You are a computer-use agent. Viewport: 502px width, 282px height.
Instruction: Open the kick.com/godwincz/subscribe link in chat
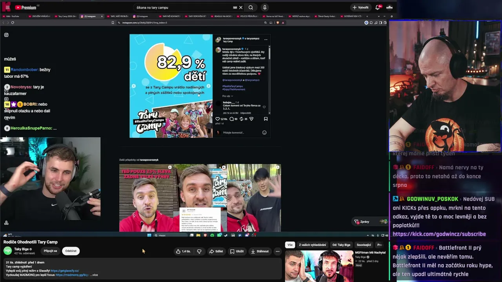(x=439, y=234)
